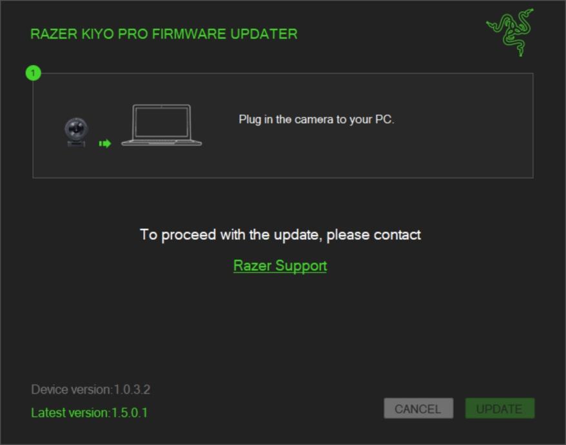Start firmware update with UPDATE button
566x445 pixels.
[500, 408]
